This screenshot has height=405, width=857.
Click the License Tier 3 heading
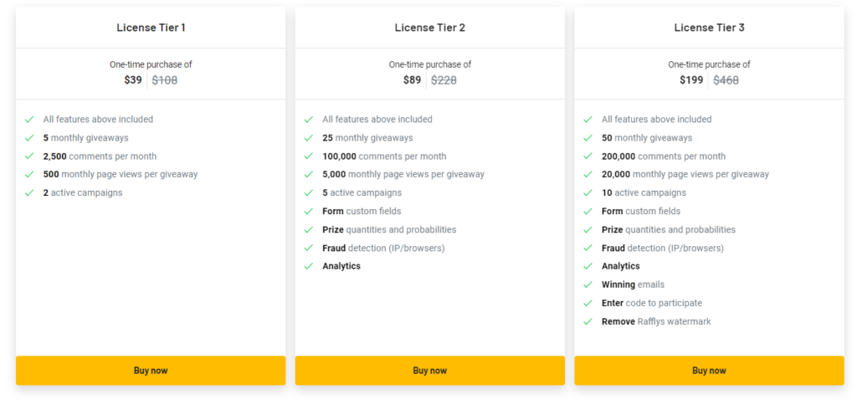(x=709, y=28)
